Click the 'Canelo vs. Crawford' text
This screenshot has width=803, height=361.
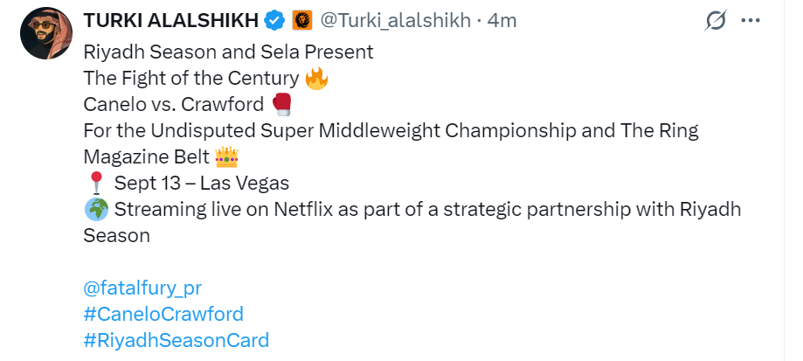174,105
